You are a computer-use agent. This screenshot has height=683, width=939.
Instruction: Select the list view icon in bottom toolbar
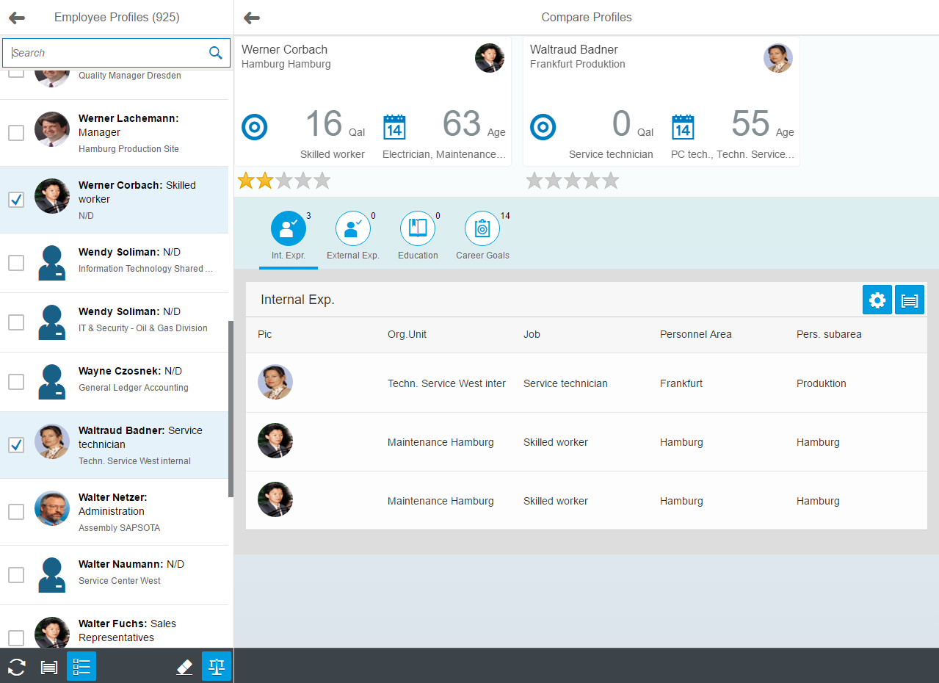[x=81, y=666]
